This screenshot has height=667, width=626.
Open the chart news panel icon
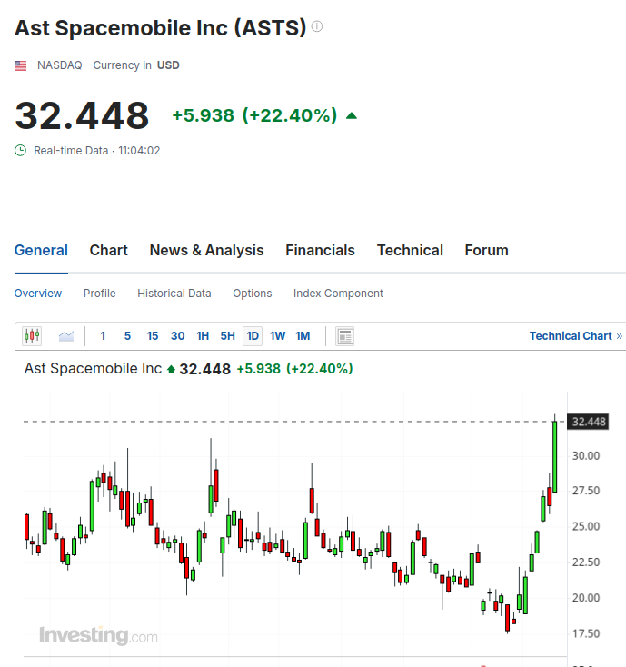click(x=345, y=336)
